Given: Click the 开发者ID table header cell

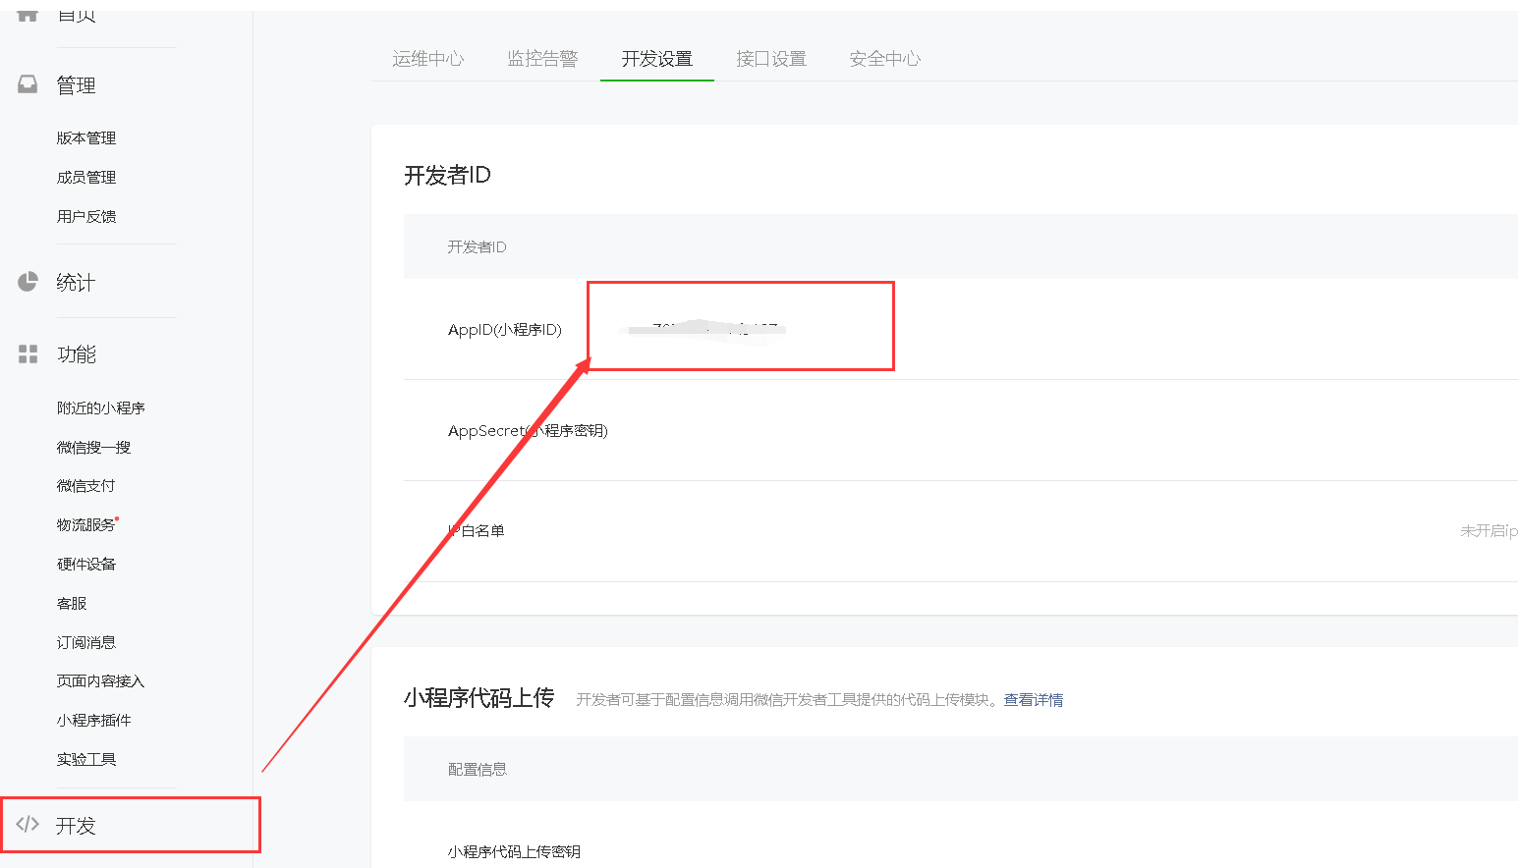Looking at the screenshot, I should (478, 247).
